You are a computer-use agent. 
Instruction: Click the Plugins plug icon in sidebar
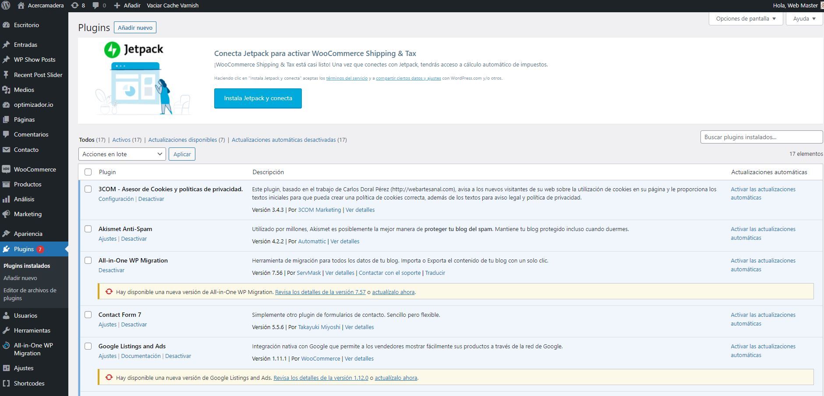pos(6,249)
